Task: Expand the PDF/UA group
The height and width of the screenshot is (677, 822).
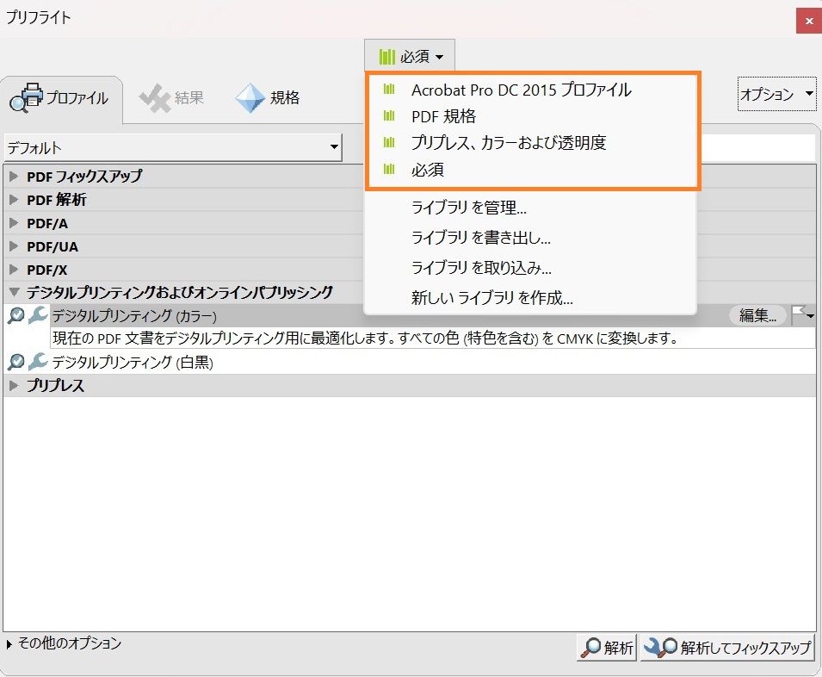Action: (x=14, y=246)
